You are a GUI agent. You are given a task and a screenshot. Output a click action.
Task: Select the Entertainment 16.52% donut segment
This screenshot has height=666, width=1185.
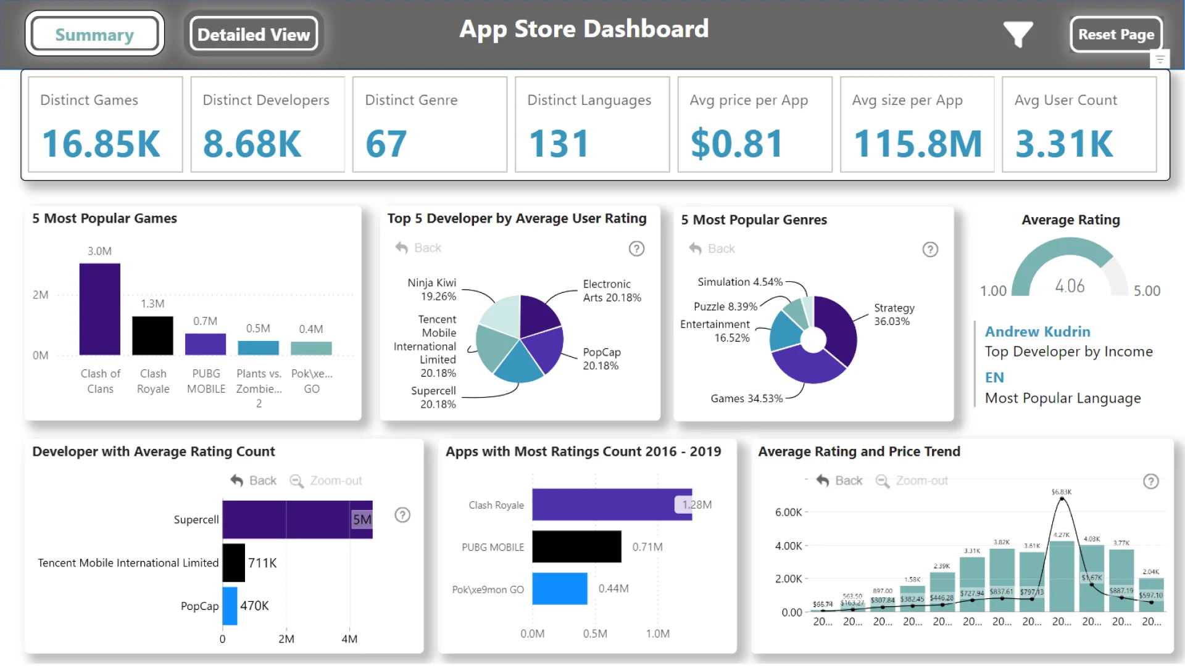784,331
